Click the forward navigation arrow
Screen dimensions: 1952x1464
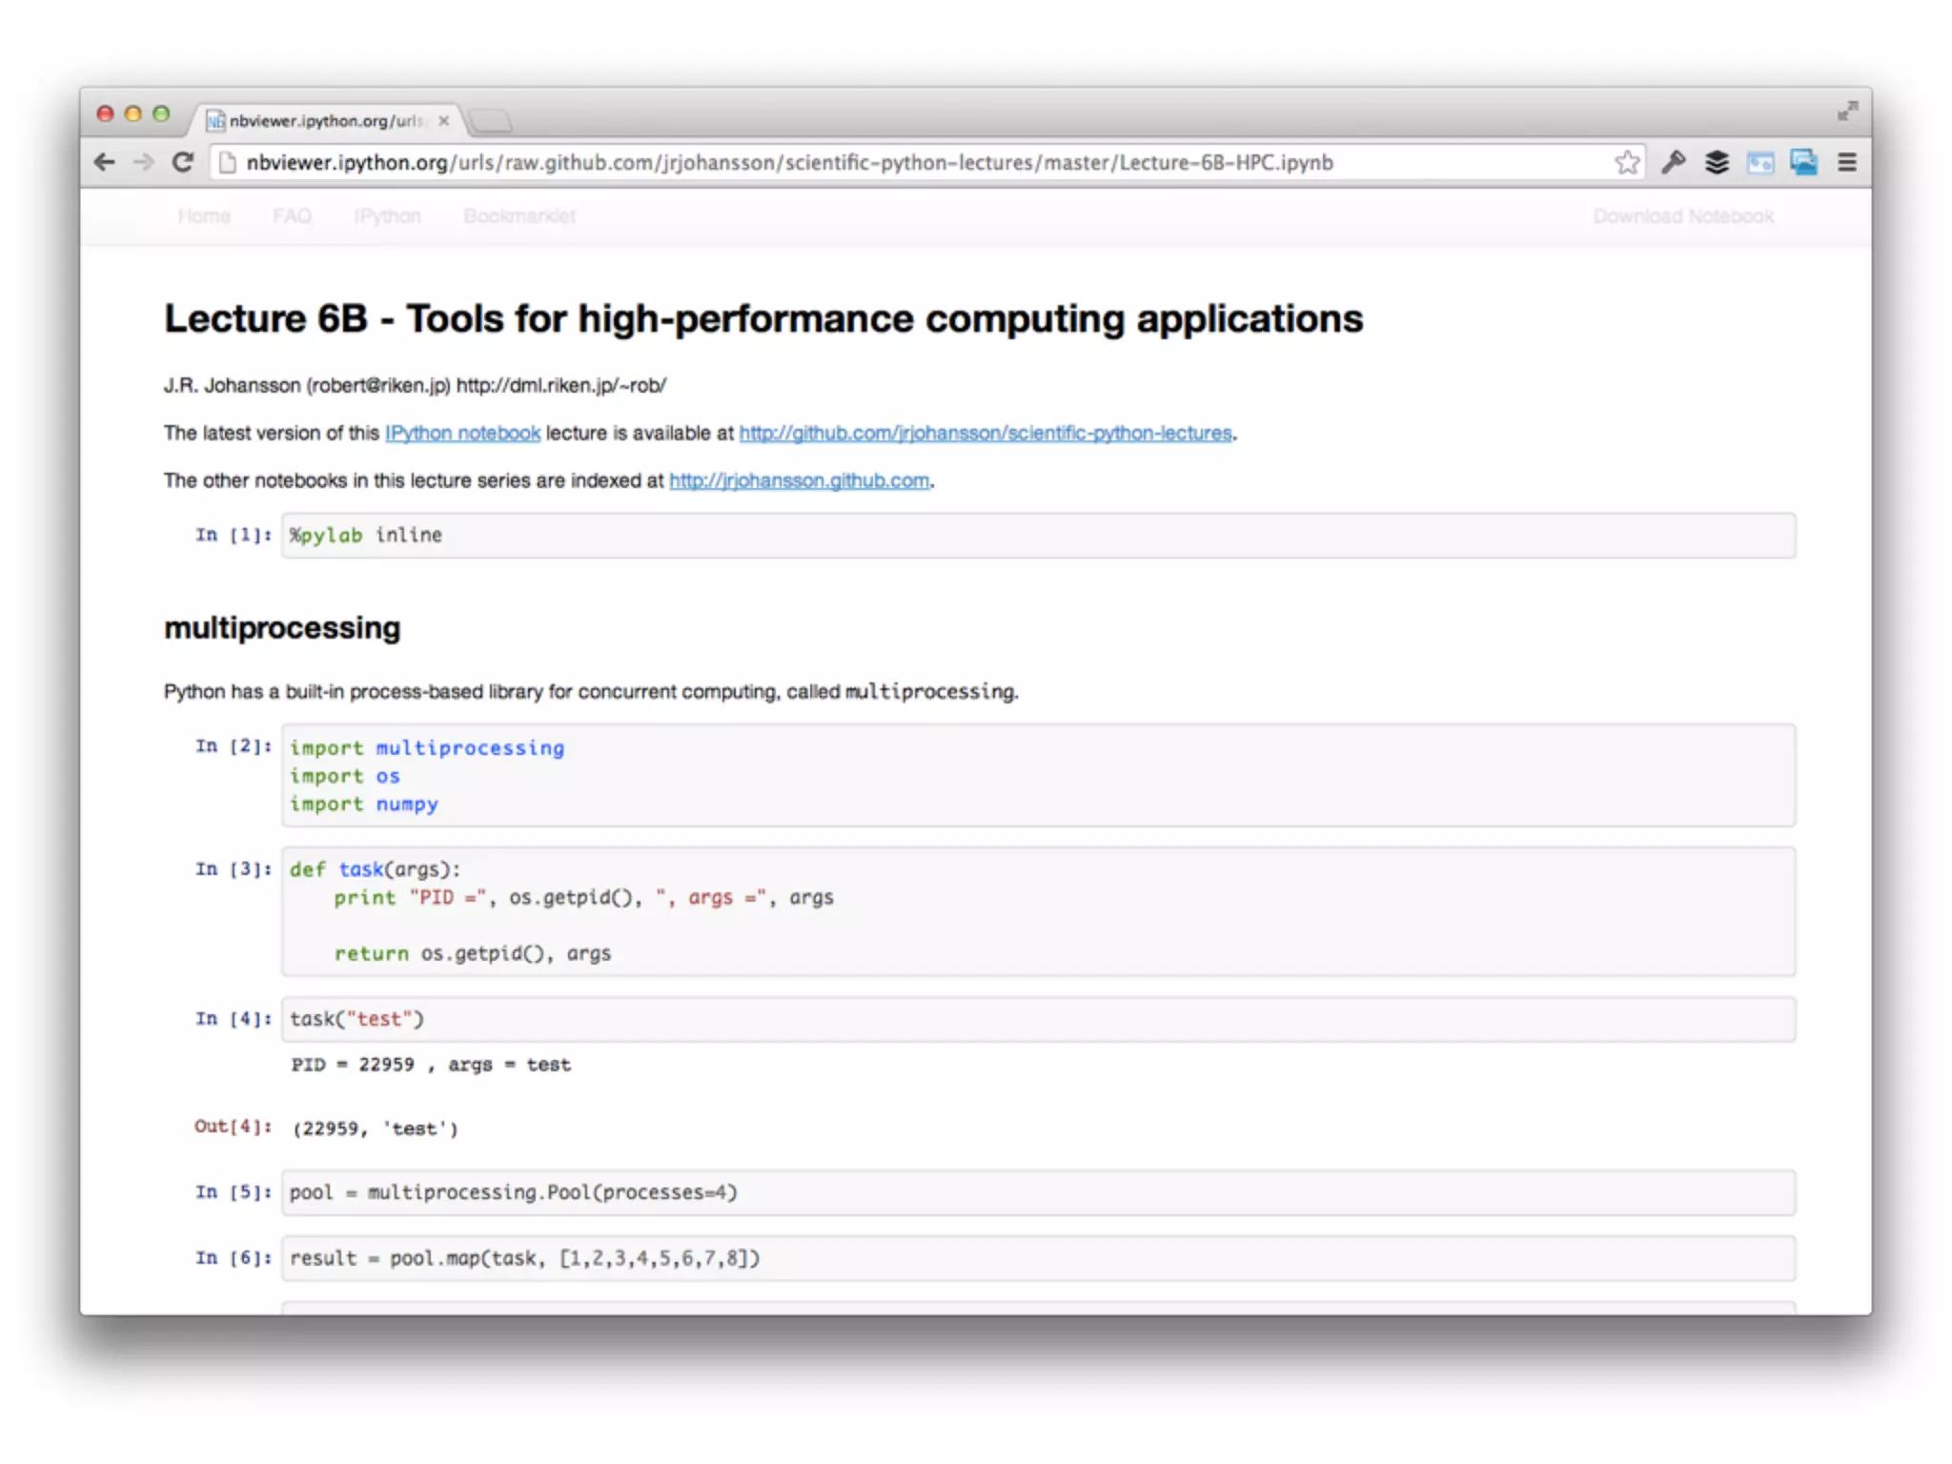coord(144,163)
